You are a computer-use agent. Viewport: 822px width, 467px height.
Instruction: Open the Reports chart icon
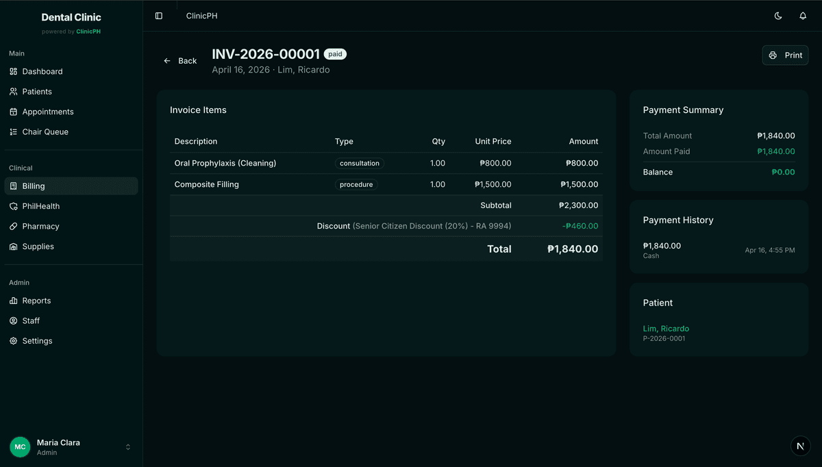tap(14, 301)
